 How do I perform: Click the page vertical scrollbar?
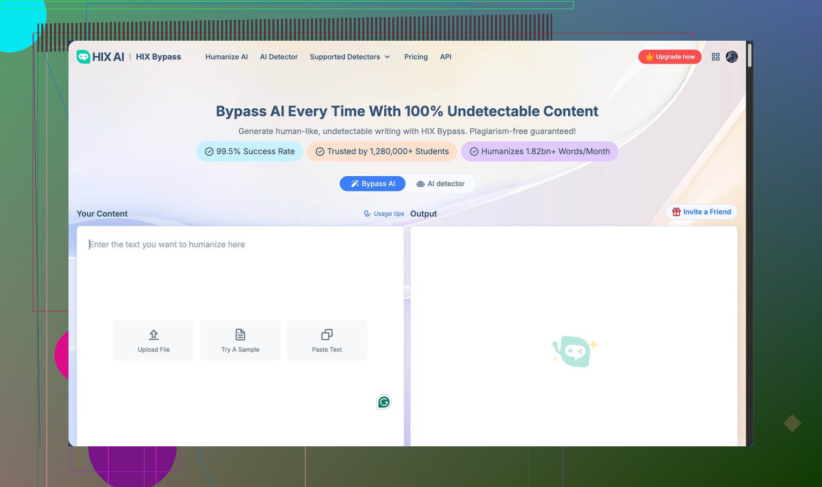point(749,56)
